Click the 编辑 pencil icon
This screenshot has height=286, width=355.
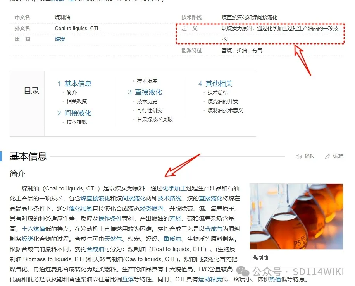tap(327, 156)
